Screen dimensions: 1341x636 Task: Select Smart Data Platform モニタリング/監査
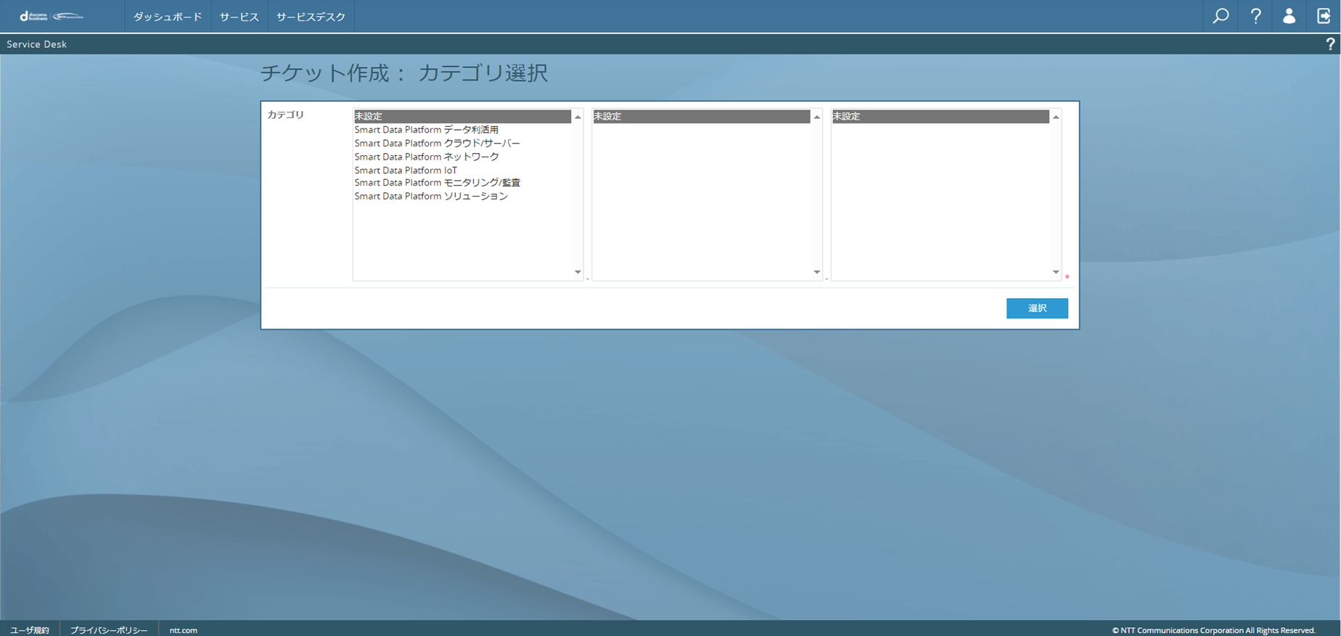[462, 183]
